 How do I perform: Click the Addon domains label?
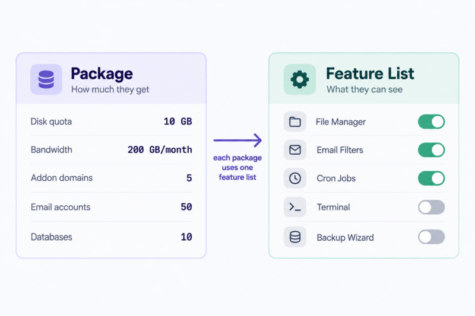(x=62, y=178)
